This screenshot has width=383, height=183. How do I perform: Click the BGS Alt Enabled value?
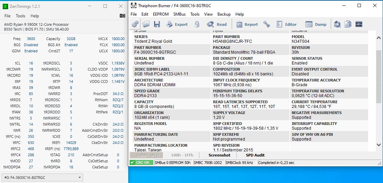(x=71, y=45)
